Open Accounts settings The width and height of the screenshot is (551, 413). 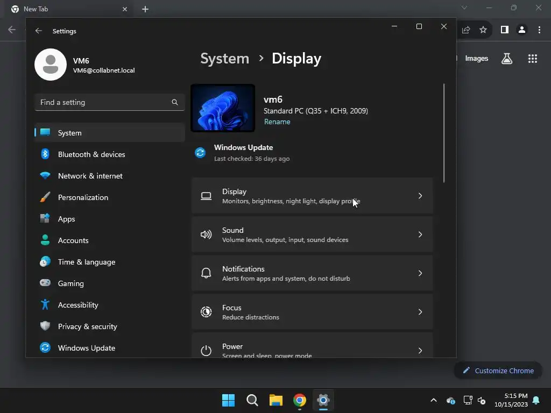[x=110, y=240]
